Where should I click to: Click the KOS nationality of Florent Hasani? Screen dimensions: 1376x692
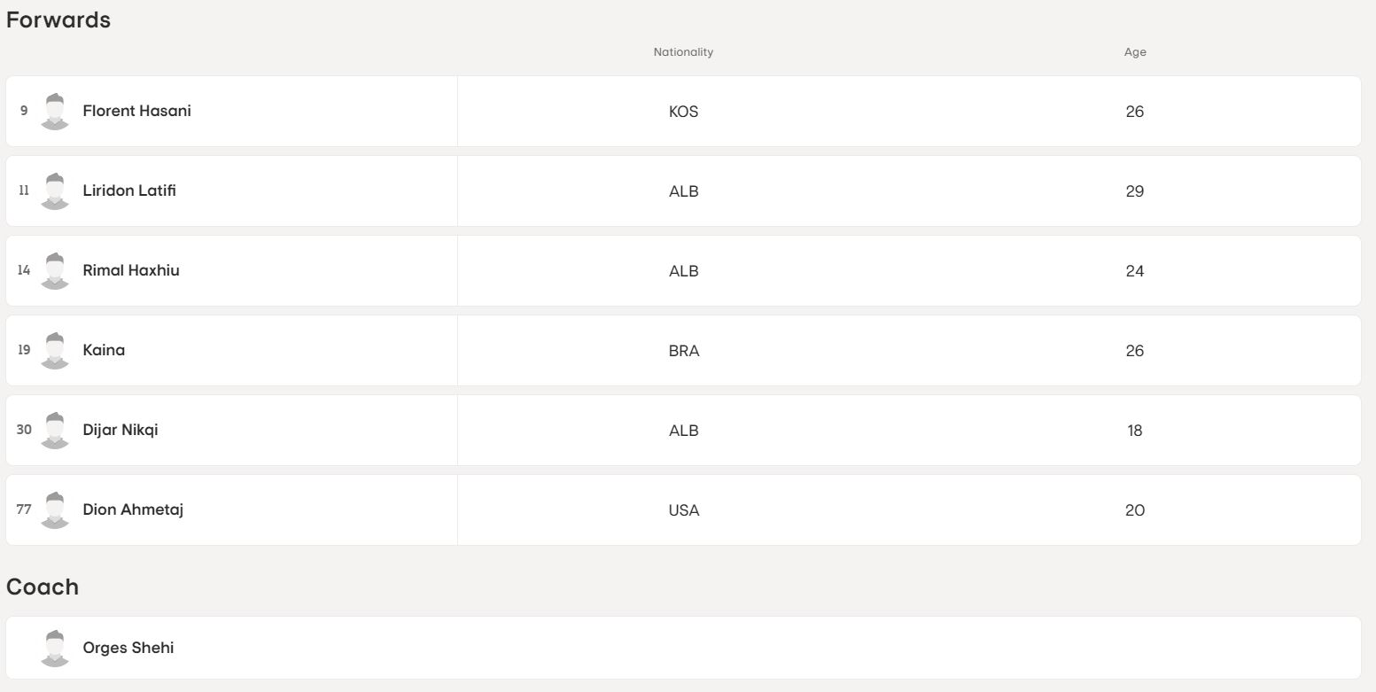(x=683, y=112)
